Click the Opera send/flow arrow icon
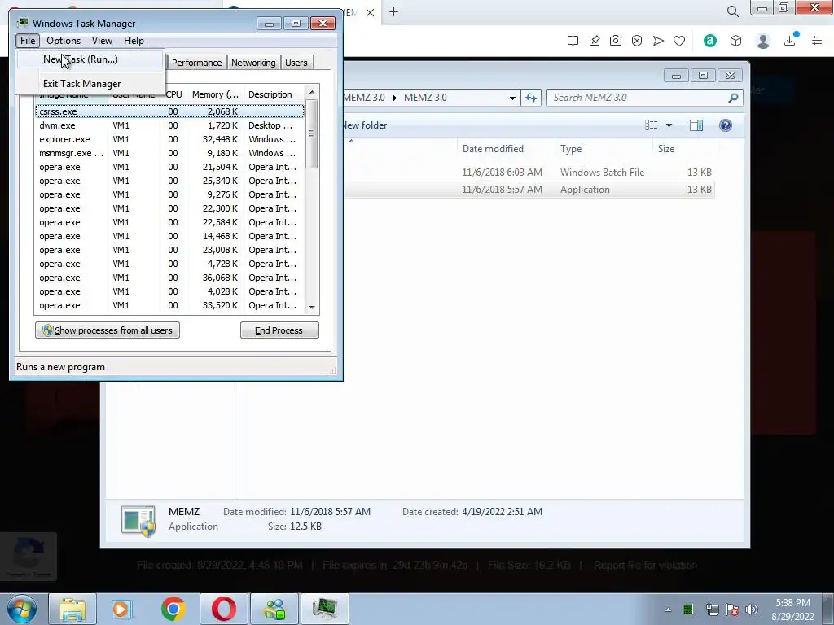The height and width of the screenshot is (625, 834). [658, 41]
